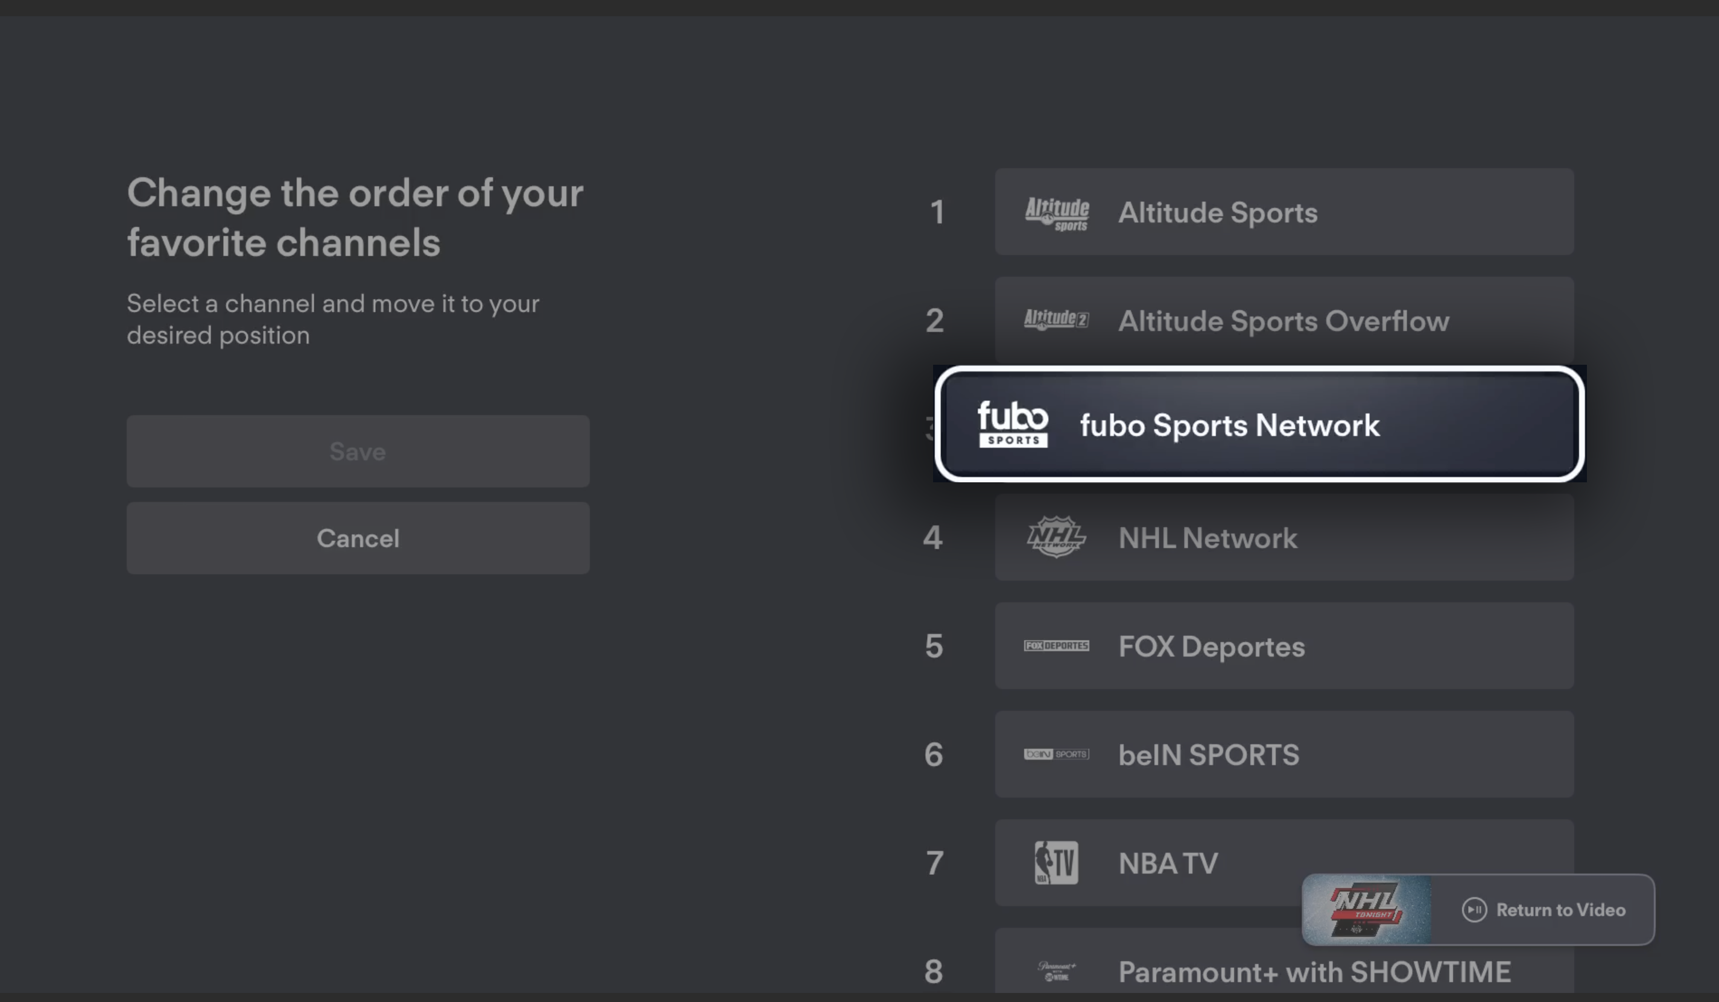Screen dimensions: 1719x1002
Task: Click the beIN SPORTS logo icon
Action: pyautogui.click(x=1057, y=754)
